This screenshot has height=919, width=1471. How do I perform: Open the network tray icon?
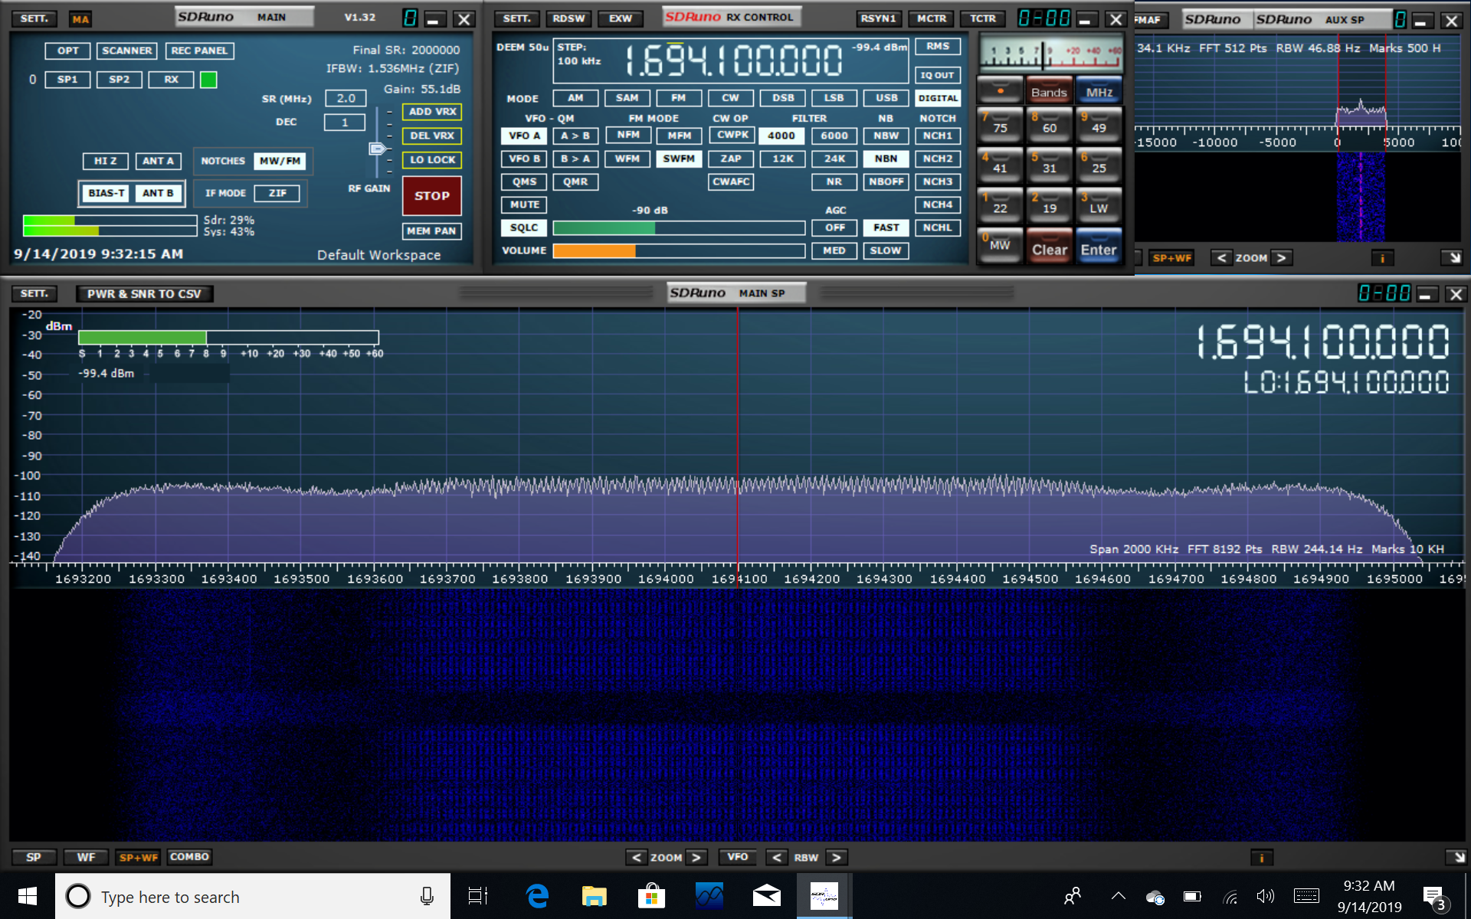pos(1230,896)
